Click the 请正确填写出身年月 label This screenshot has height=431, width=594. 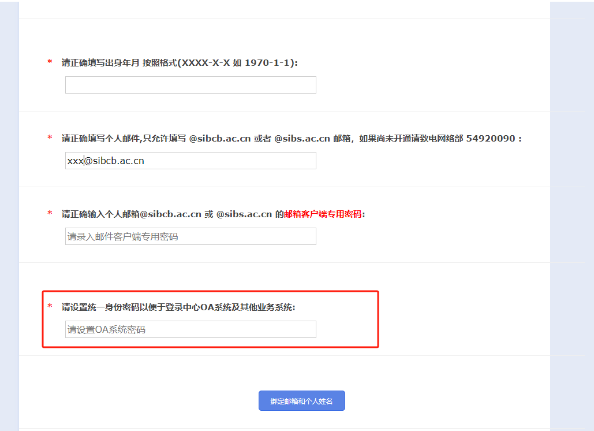[100, 63]
